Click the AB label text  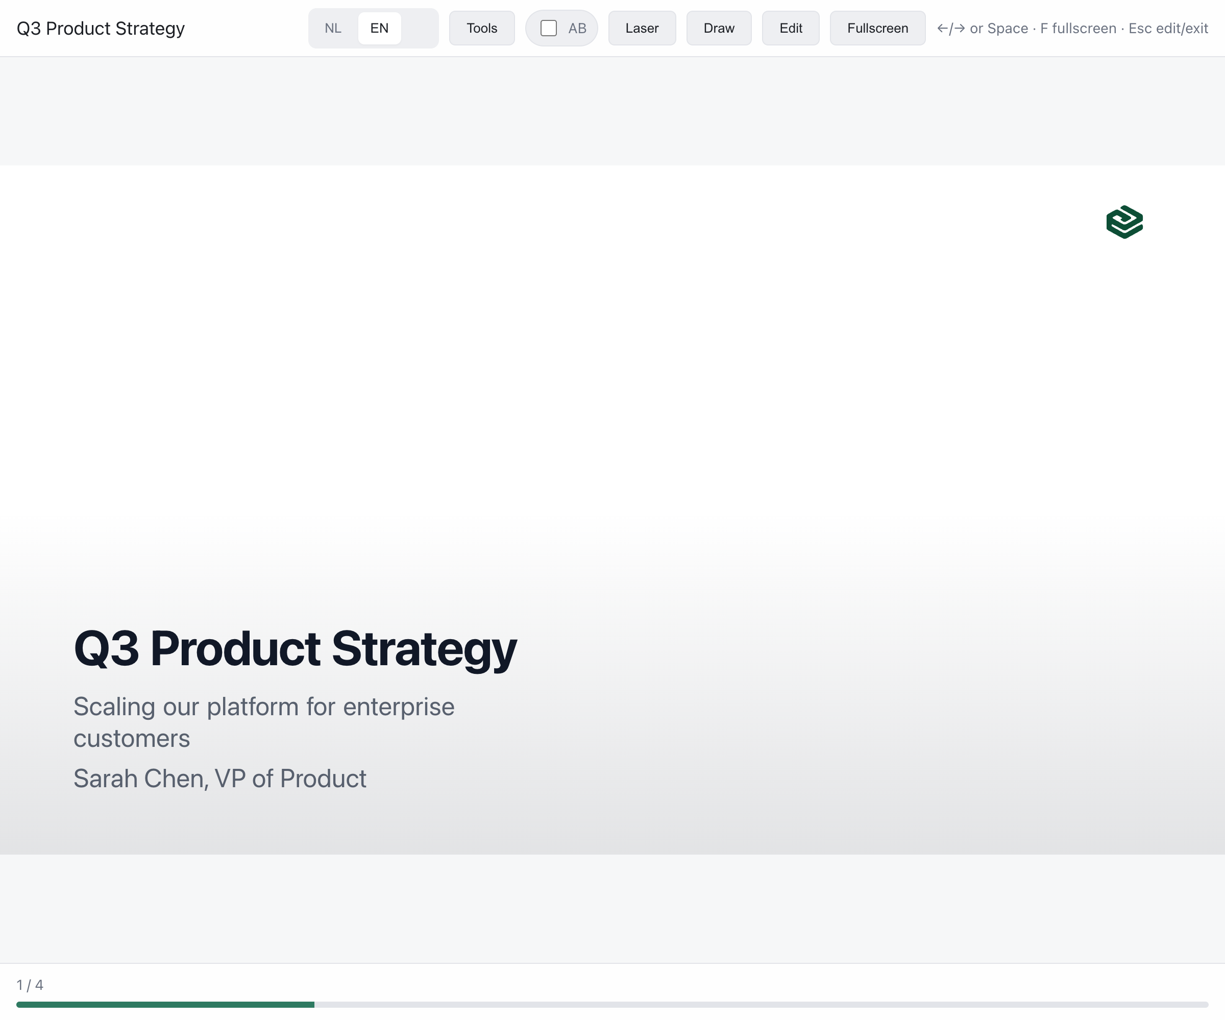[x=577, y=28]
